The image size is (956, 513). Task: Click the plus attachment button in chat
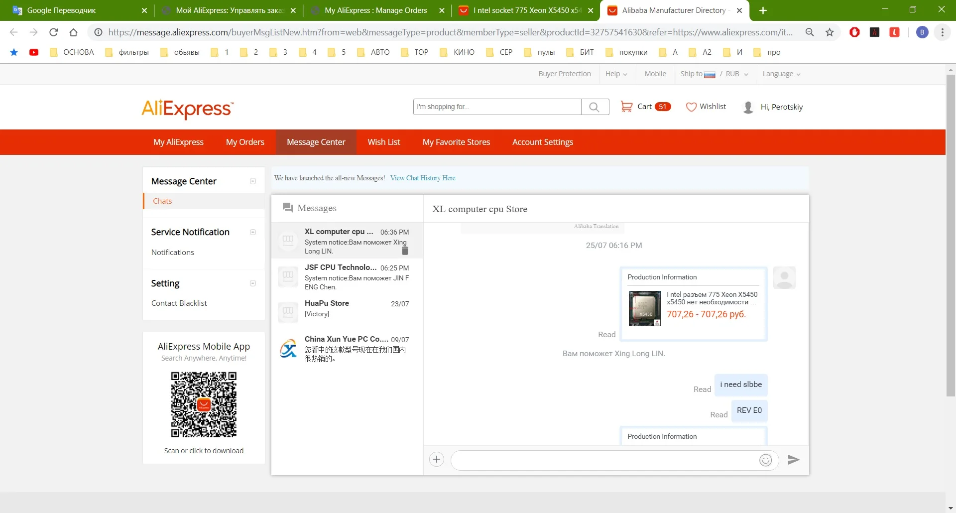point(437,459)
